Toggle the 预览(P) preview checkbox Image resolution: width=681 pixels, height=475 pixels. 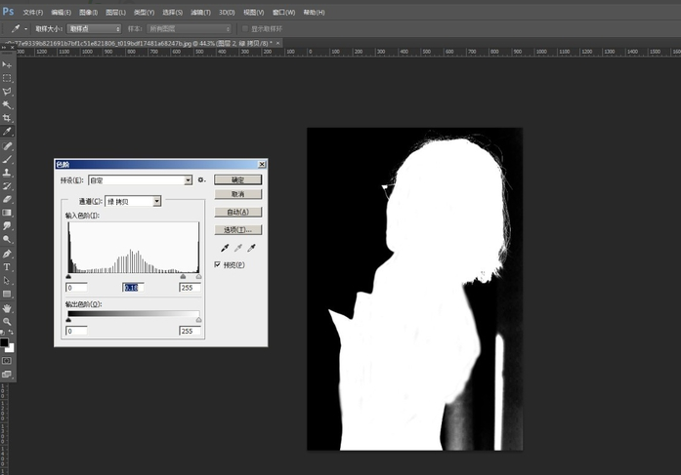(x=218, y=264)
